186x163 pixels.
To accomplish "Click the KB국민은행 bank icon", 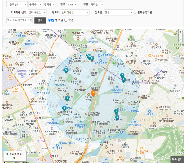I will 132,53.
